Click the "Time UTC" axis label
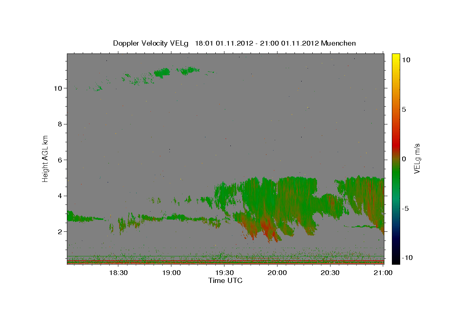The width and height of the screenshot is (475, 317). pos(225,281)
